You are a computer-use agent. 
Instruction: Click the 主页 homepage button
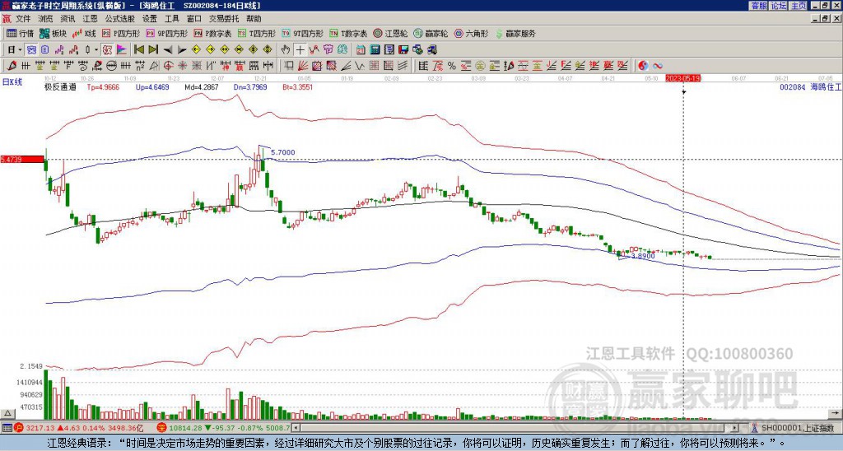coord(799,5)
